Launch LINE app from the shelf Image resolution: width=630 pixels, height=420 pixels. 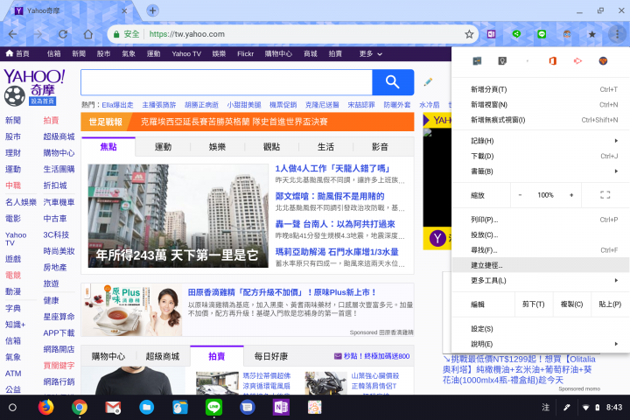pyautogui.click(x=213, y=408)
